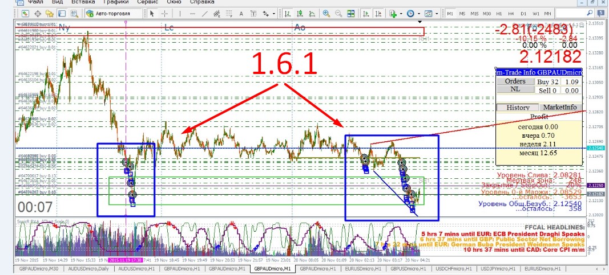The height and width of the screenshot is (275, 609).
Task: Click the History button in Trade Info
Action: pyautogui.click(x=518, y=107)
